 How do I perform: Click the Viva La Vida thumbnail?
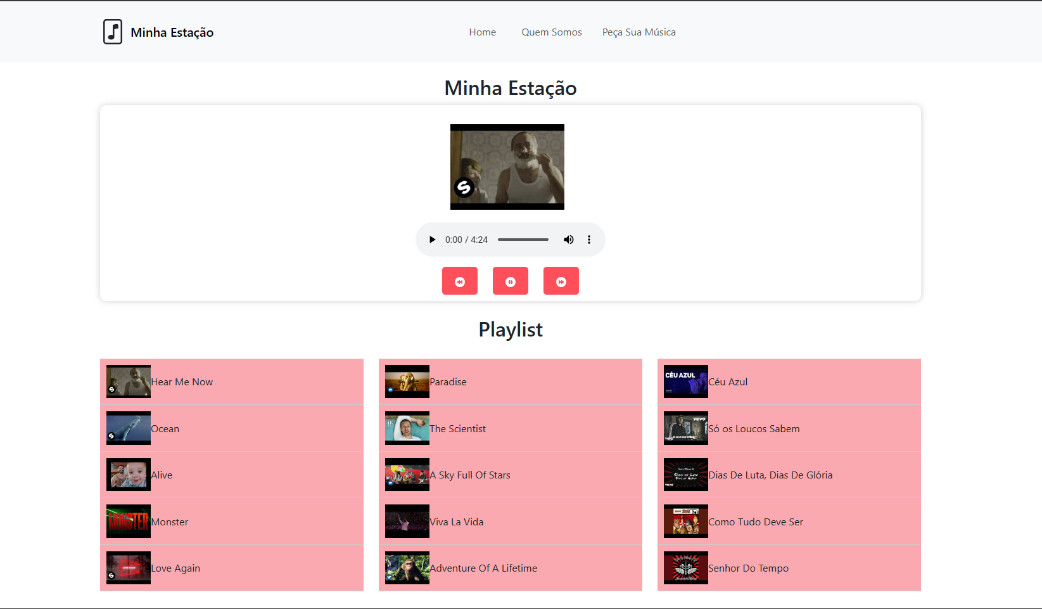[407, 522]
